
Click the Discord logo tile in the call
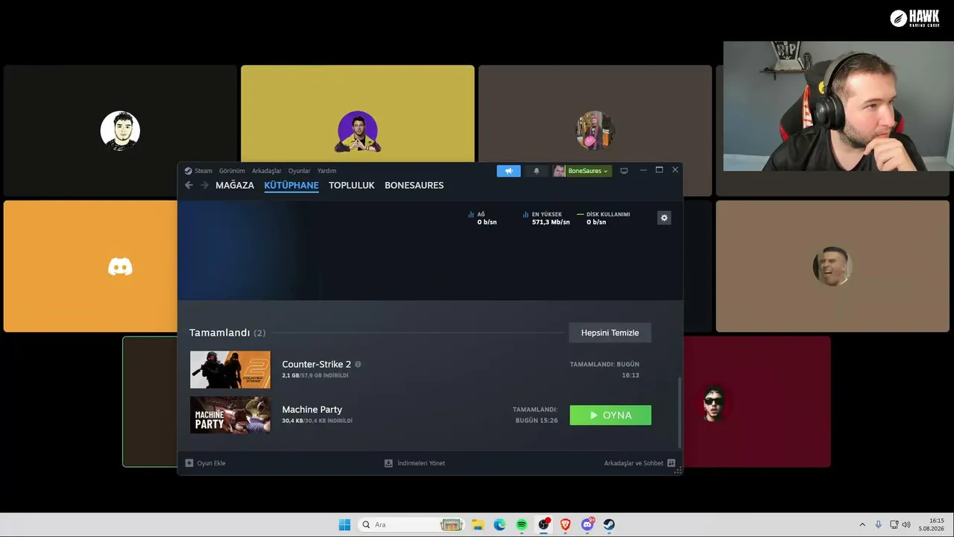tap(120, 266)
